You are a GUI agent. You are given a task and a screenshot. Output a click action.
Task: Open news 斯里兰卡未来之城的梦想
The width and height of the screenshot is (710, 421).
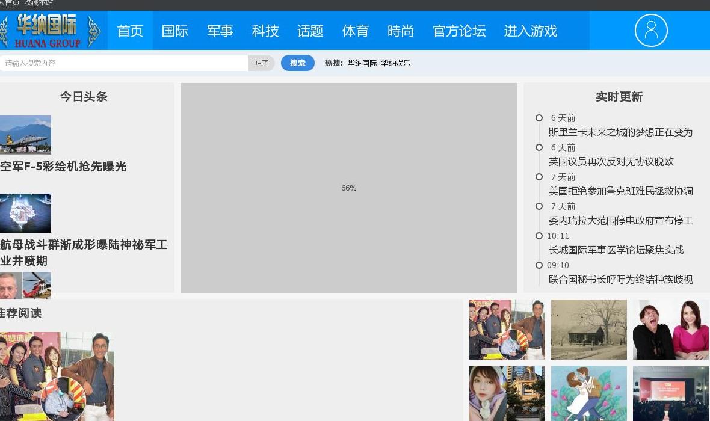point(620,132)
